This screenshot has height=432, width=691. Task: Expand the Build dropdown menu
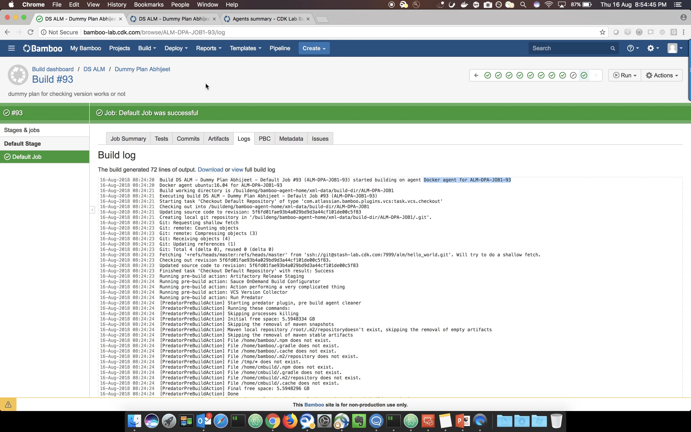tap(147, 48)
